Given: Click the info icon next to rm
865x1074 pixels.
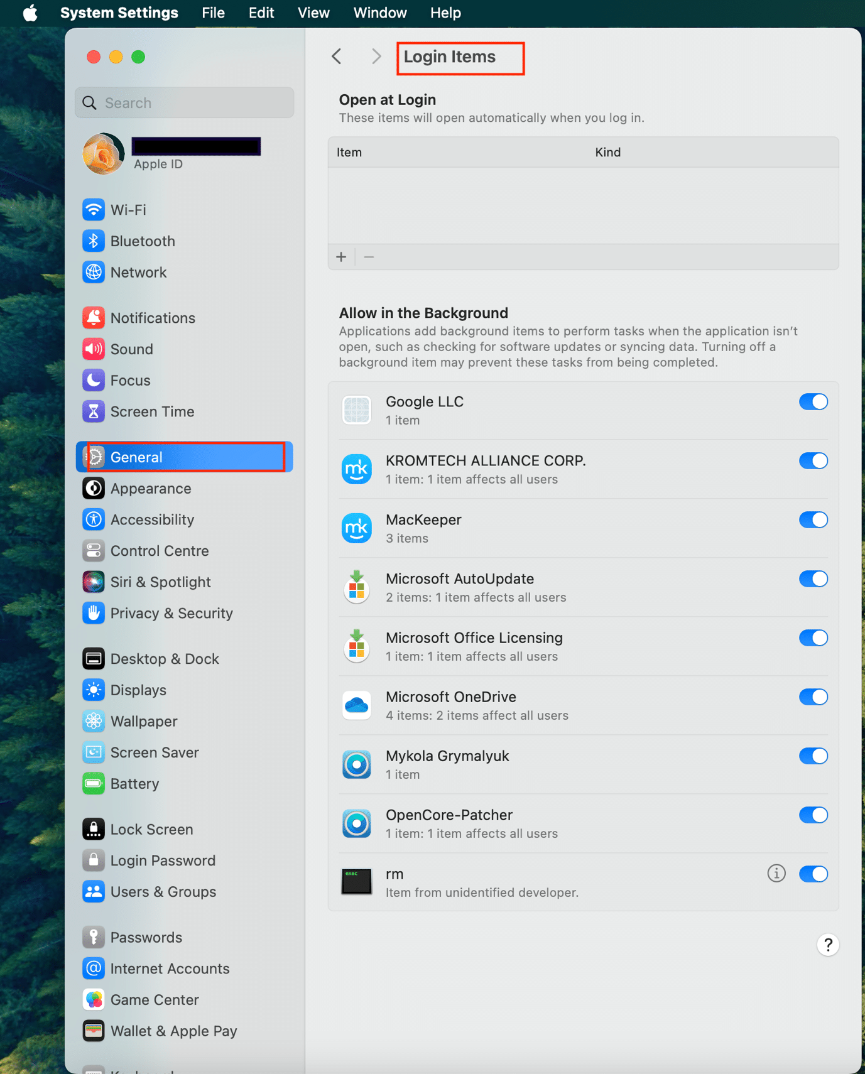Looking at the screenshot, I should [x=776, y=874].
